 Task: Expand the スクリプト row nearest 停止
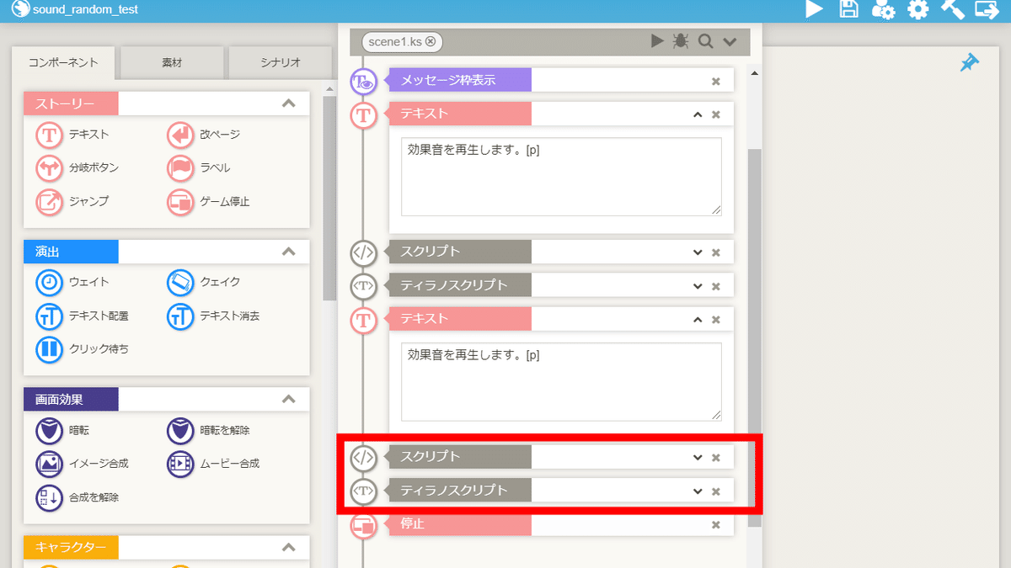(x=698, y=458)
